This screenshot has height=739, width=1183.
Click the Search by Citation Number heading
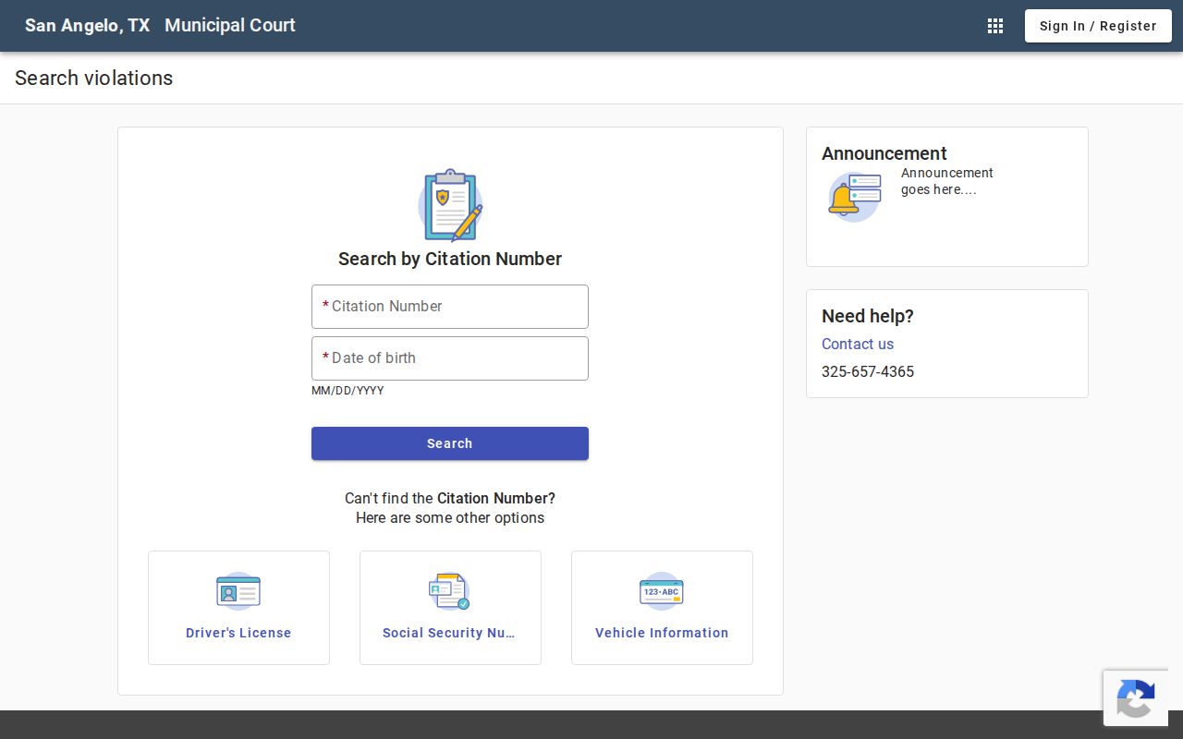click(450, 259)
